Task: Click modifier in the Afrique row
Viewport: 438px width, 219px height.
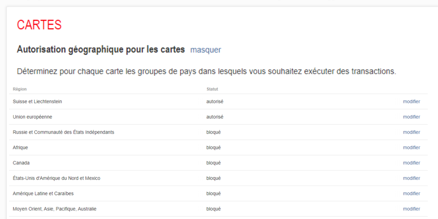Action: tap(411, 148)
